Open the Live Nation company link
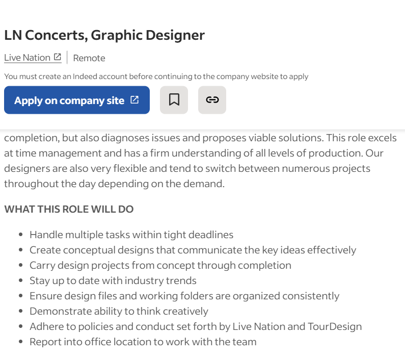This screenshot has height=358, width=405. pyautogui.click(x=28, y=58)
